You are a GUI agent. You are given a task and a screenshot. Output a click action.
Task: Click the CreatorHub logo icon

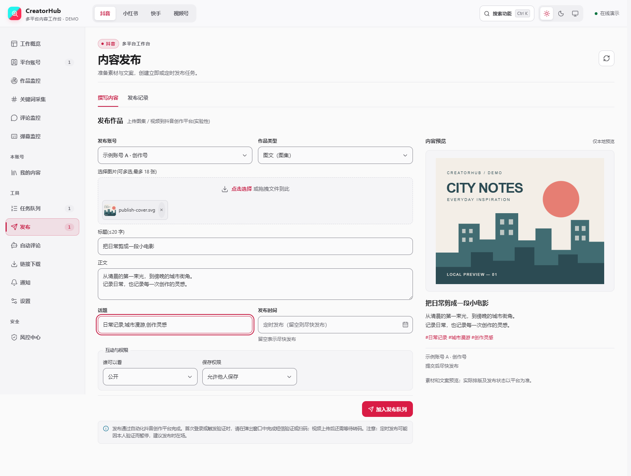click(x=15, y=13)
